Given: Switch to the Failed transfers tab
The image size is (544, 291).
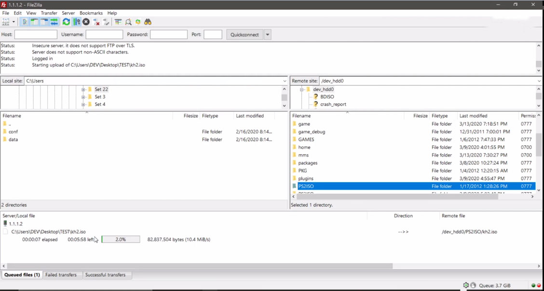Looking at the screenshot, I should tap(61, 275).
